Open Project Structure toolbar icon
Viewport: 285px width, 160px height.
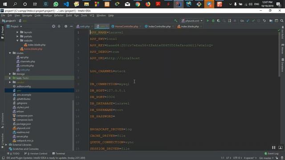click(x=271, y=21)
